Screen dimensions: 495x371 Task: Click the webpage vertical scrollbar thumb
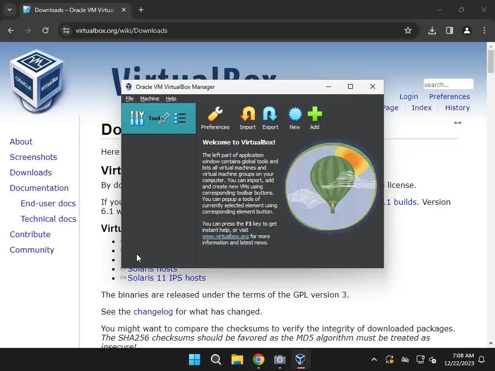click(491, 61)
